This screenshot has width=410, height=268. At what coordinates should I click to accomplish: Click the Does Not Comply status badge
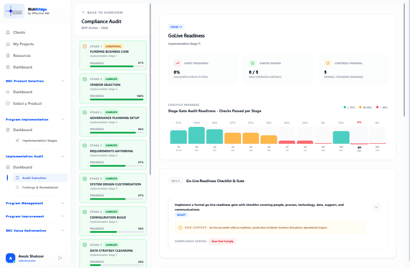pyautogui.click(x=223, y=241)
